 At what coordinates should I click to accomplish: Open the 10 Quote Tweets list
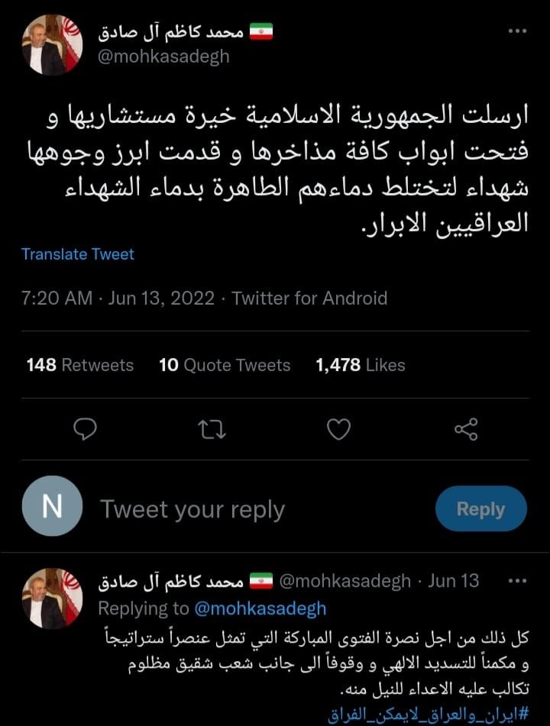(x=225, y=365)
